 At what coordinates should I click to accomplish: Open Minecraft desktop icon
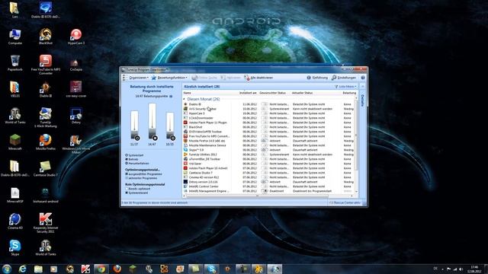coord(15,142)
